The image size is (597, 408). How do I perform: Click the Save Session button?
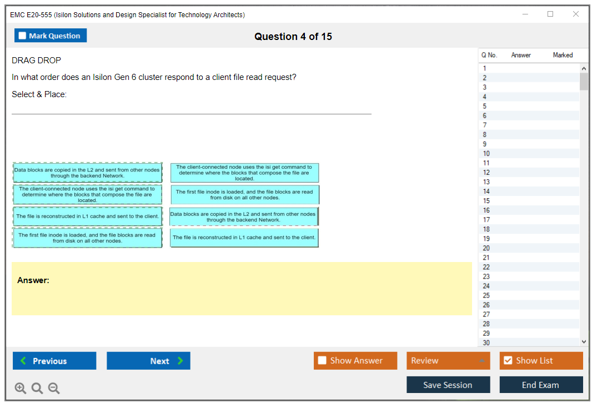tap(448, 385)
